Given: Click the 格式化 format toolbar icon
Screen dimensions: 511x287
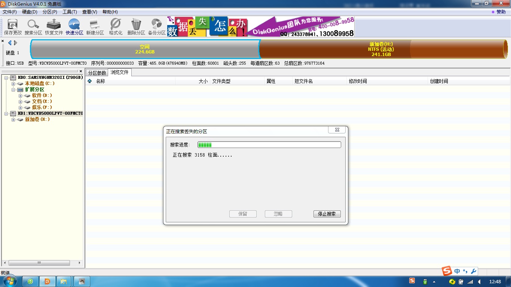Looking at the screenshot, I should pos(116,27).
